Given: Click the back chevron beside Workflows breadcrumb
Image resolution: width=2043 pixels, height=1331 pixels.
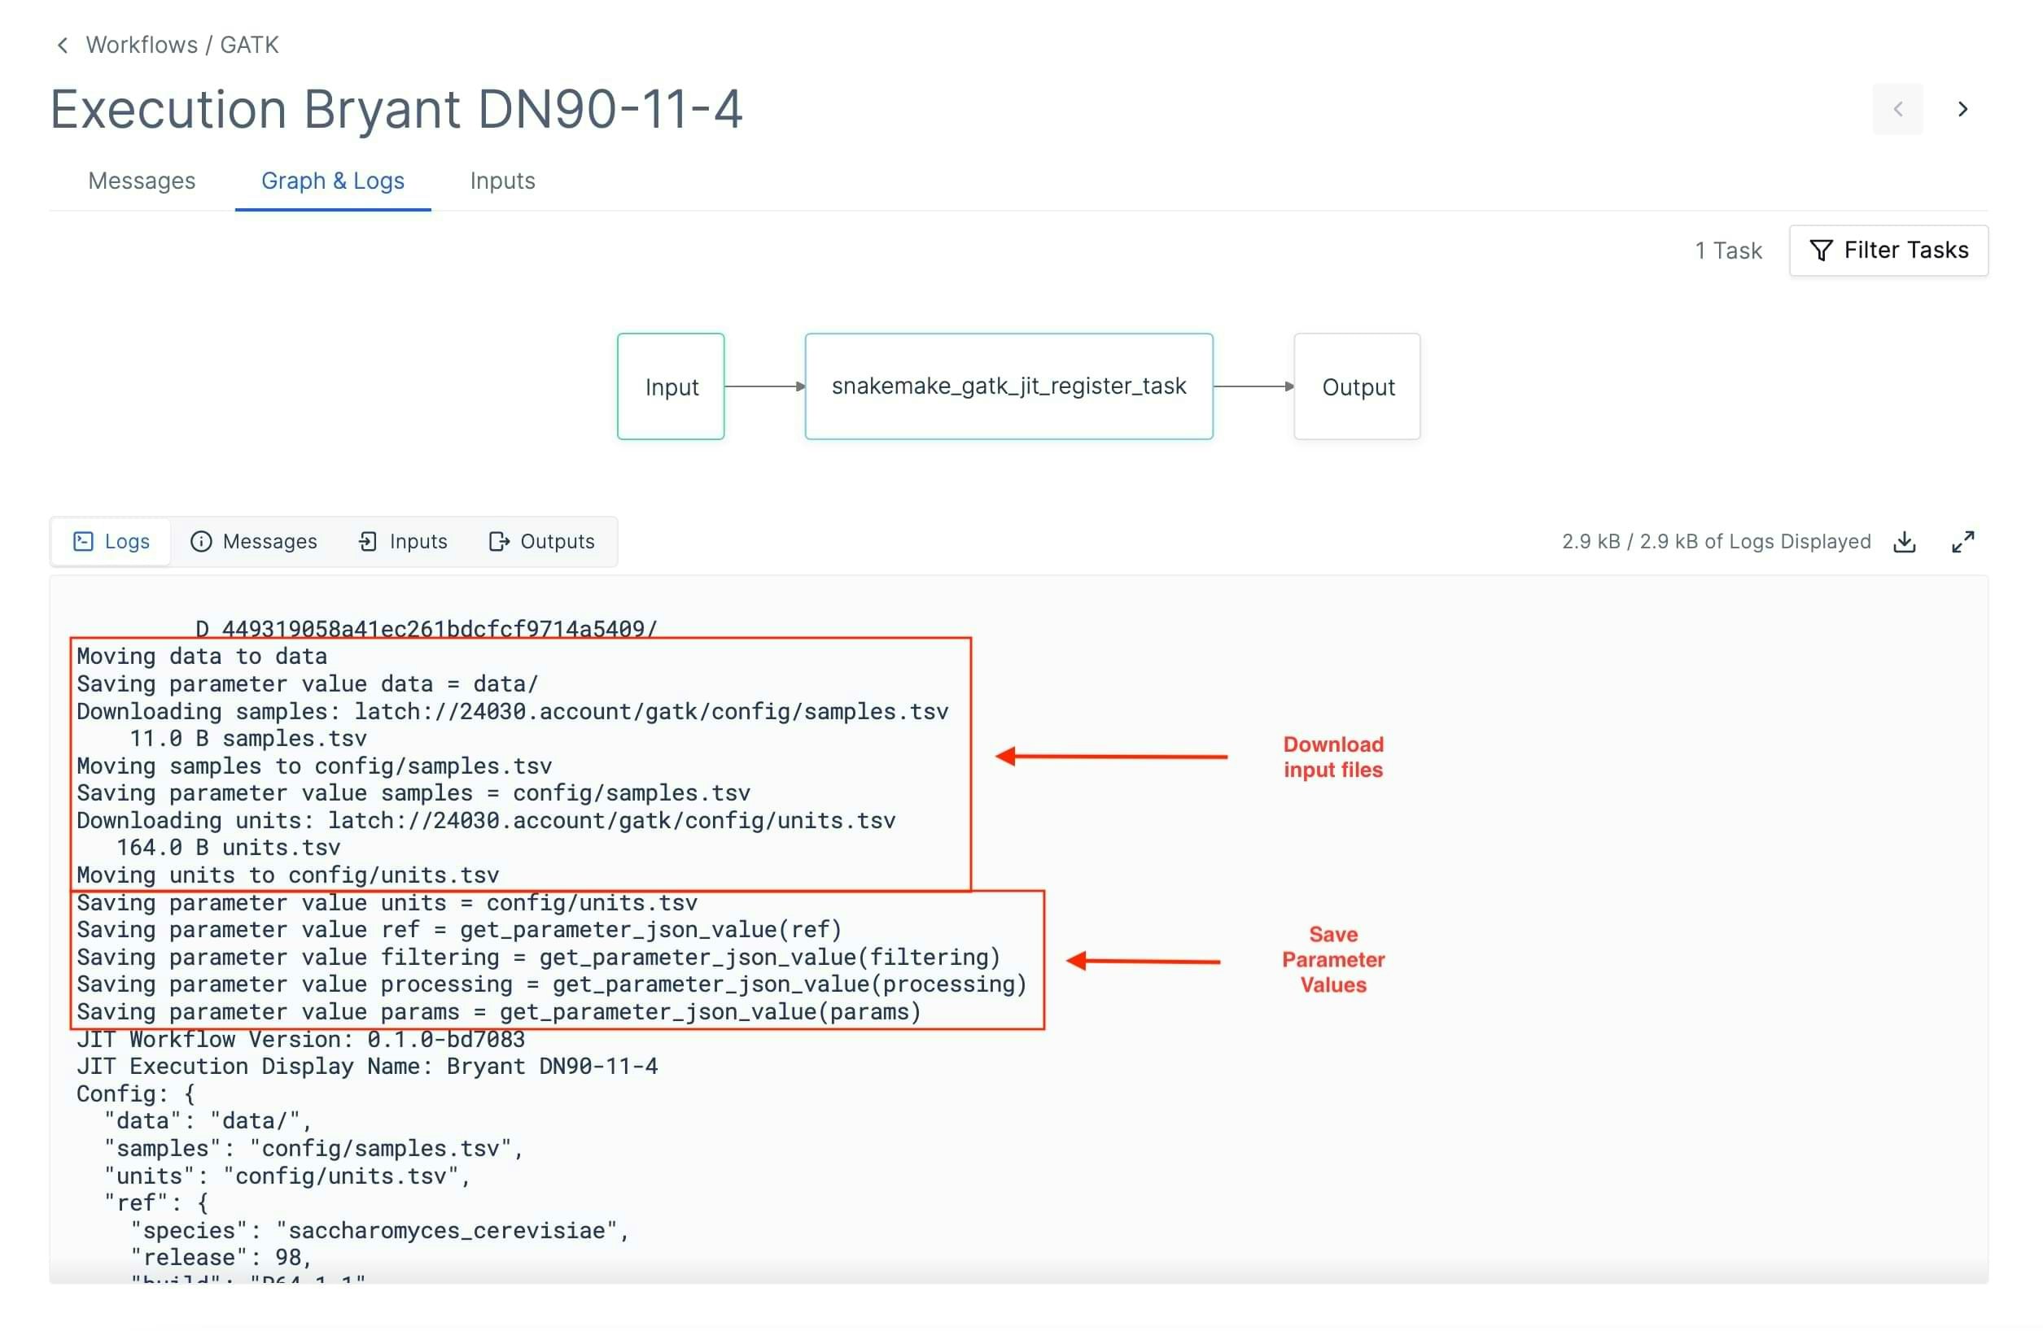Looking at the screenshot, I should pos(62,45).
